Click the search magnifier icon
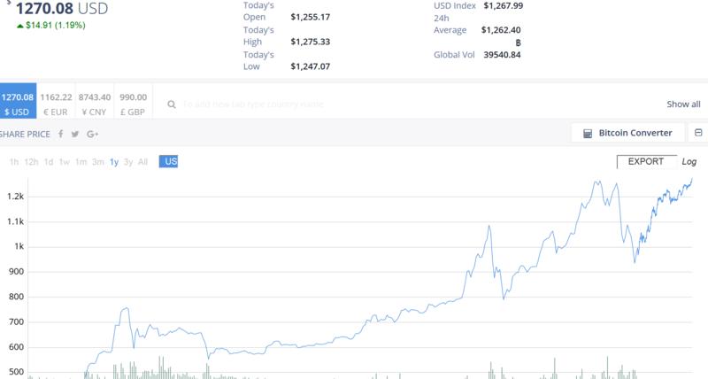This screenshot has width=708, height=379. coord(172,104)
